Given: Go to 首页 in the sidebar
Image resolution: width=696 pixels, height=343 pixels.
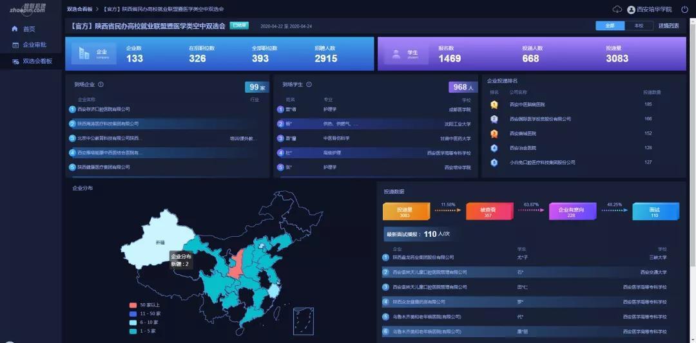Looking at the screenshot, I should pyautogui.click(x=29, y=29).
